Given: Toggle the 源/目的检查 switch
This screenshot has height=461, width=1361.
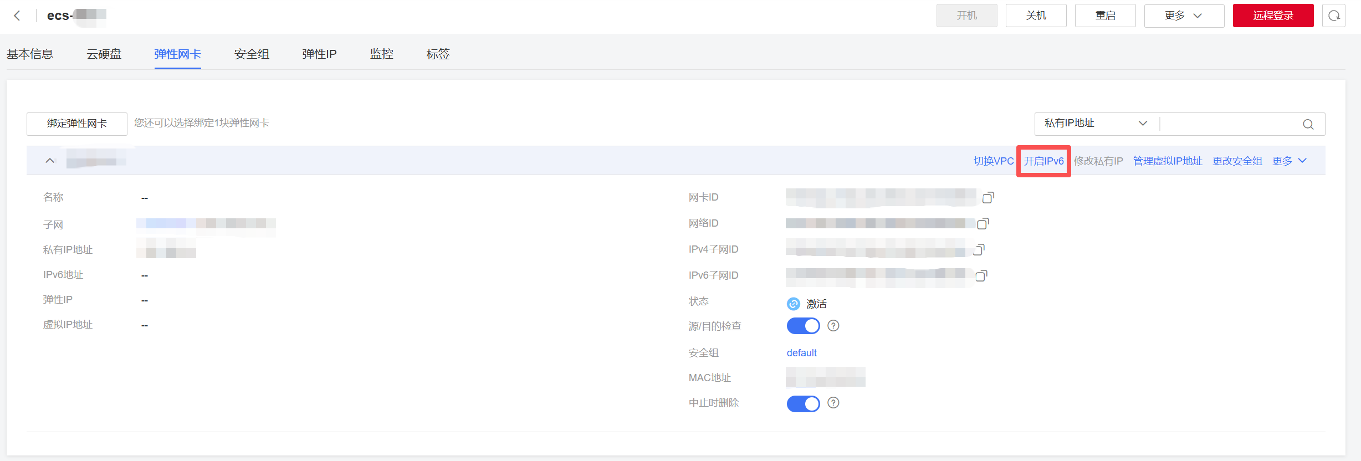Looking at the screenshot, I should point(803,326).
